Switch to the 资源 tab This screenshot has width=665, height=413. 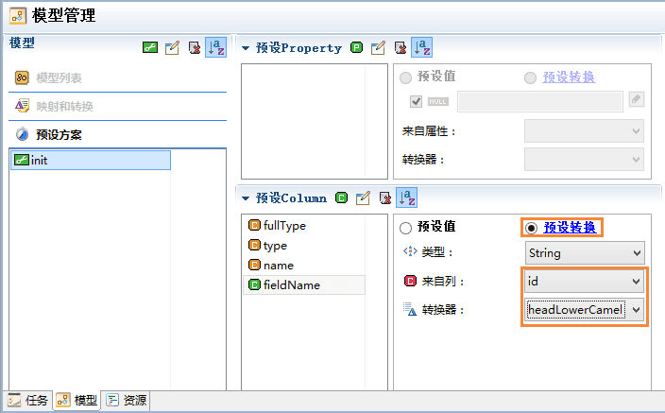(126, 401)
